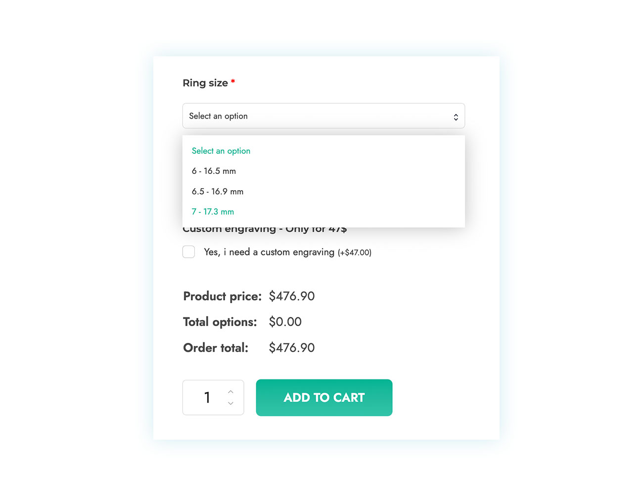
Task: Click the Total options amount
Action: coord(285,322)
